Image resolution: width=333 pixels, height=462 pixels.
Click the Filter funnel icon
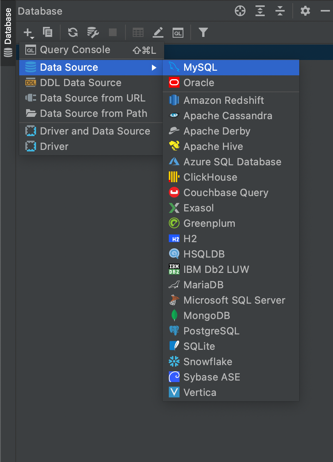click(203, 32)
